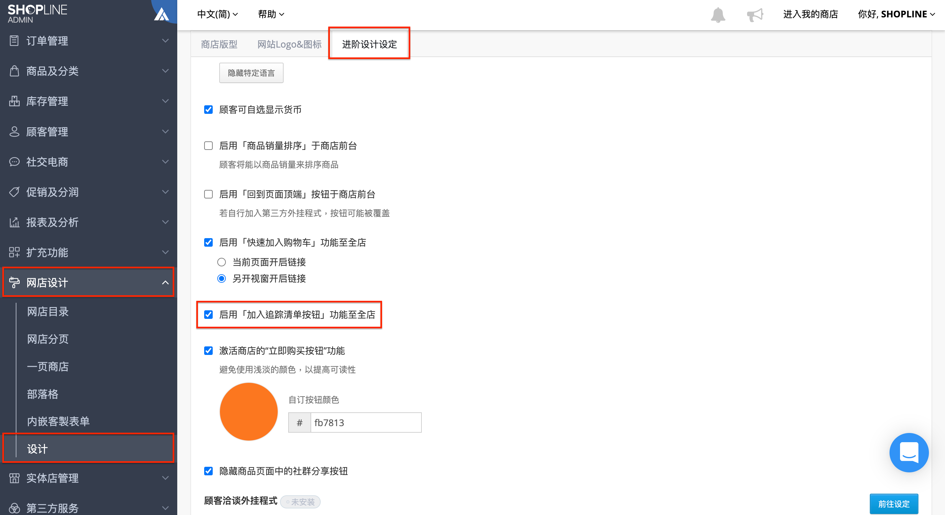Toggle add-to-wishlist button storewide checkbox
Screen dimensions: 945x515
click(208, 315)
